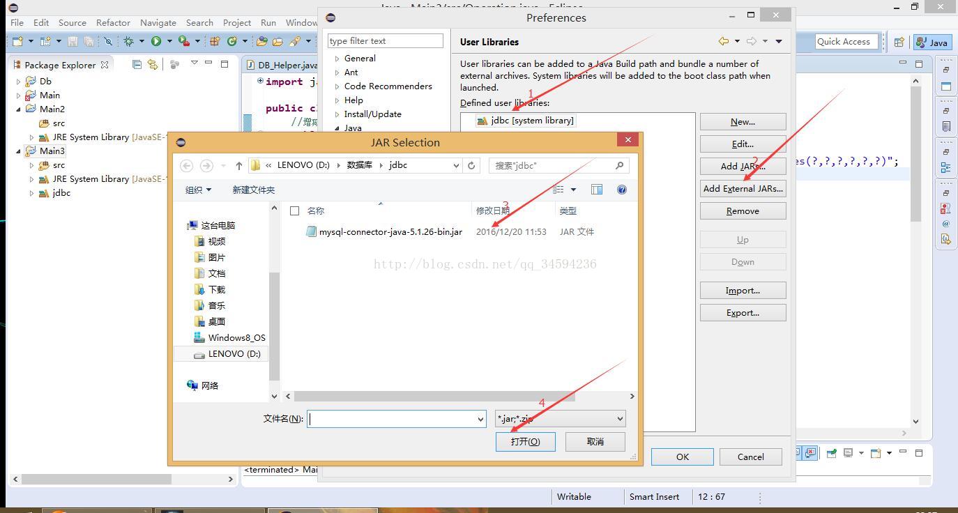Click the Open Type icon in Eclipse toolbar
This screenshot has width=958, height=513.
tap(262, 42)
